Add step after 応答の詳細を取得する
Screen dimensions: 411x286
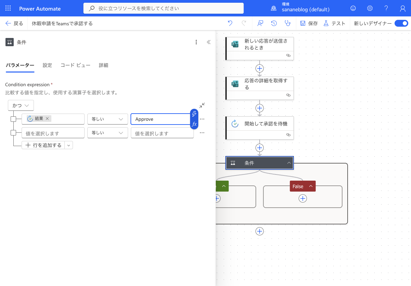pyautogui.click(x=260, y=108)
